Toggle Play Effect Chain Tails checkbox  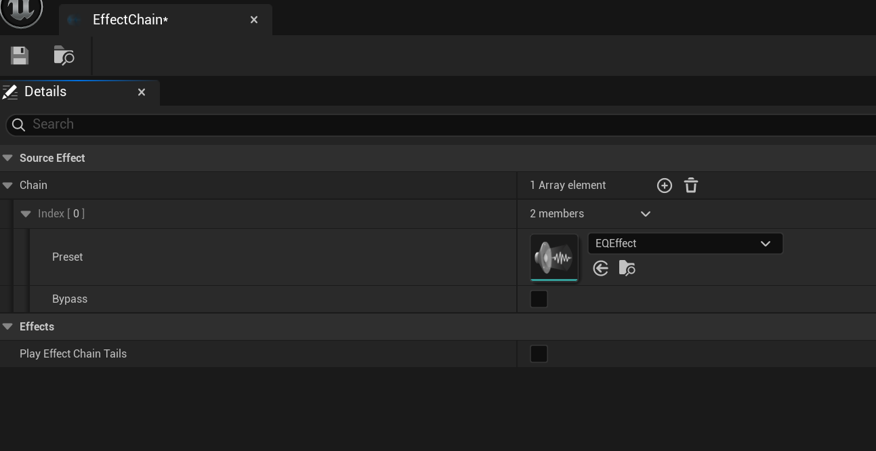click(539, 354)
